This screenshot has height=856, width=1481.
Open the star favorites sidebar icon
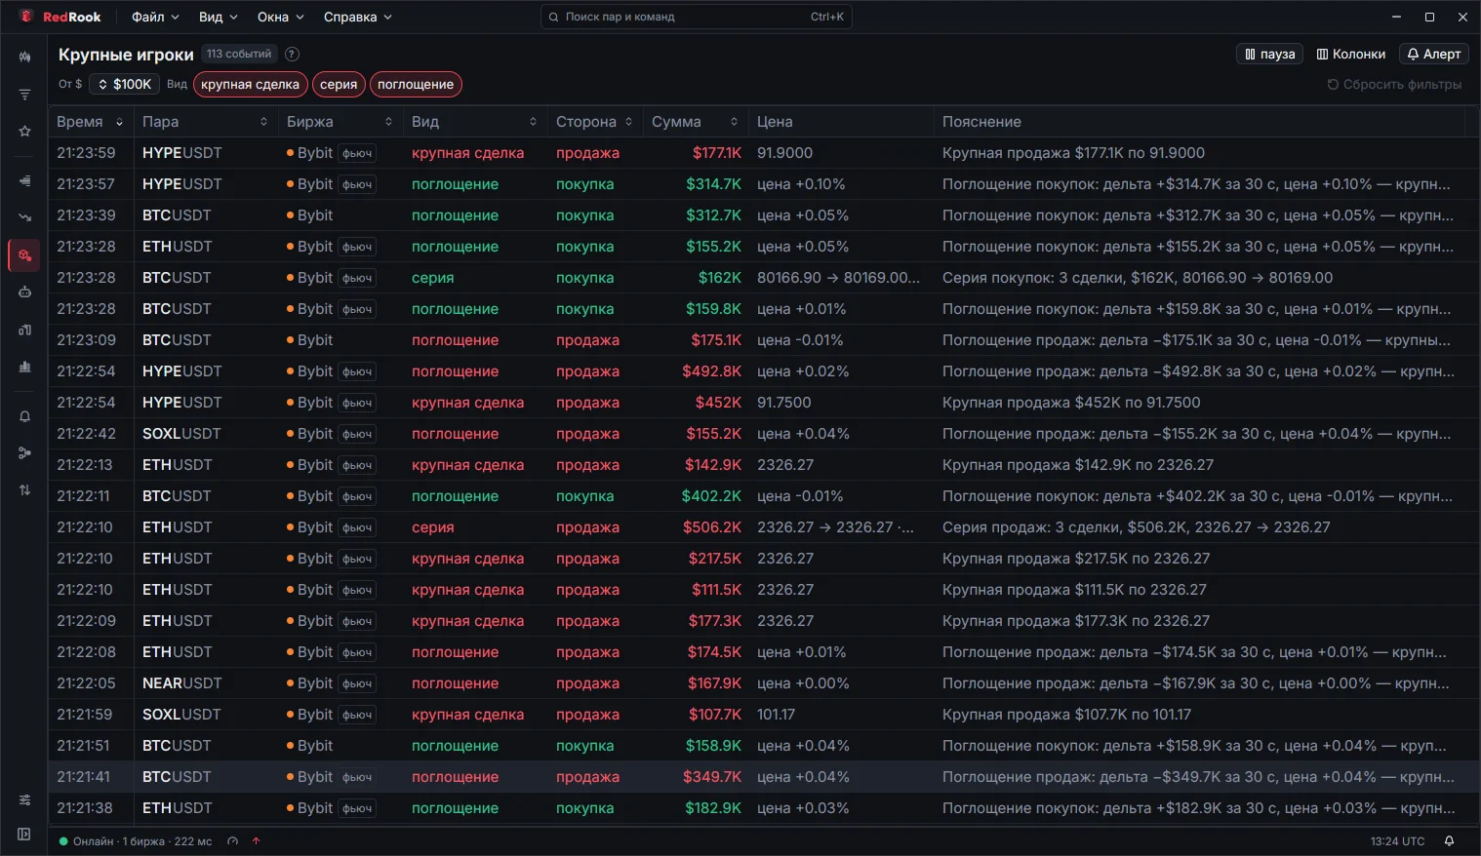pyautogui.click(x=24, y=132)
